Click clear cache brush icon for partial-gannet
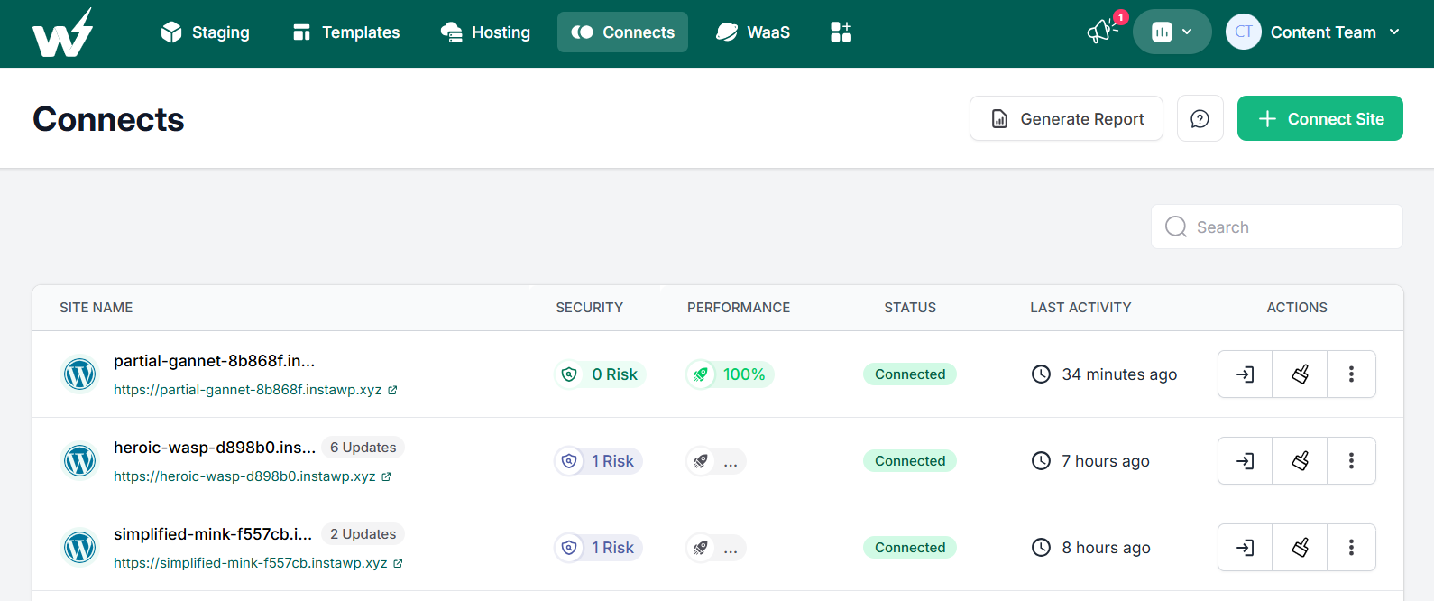1434x601 pixels. [x=1300, y=374]
